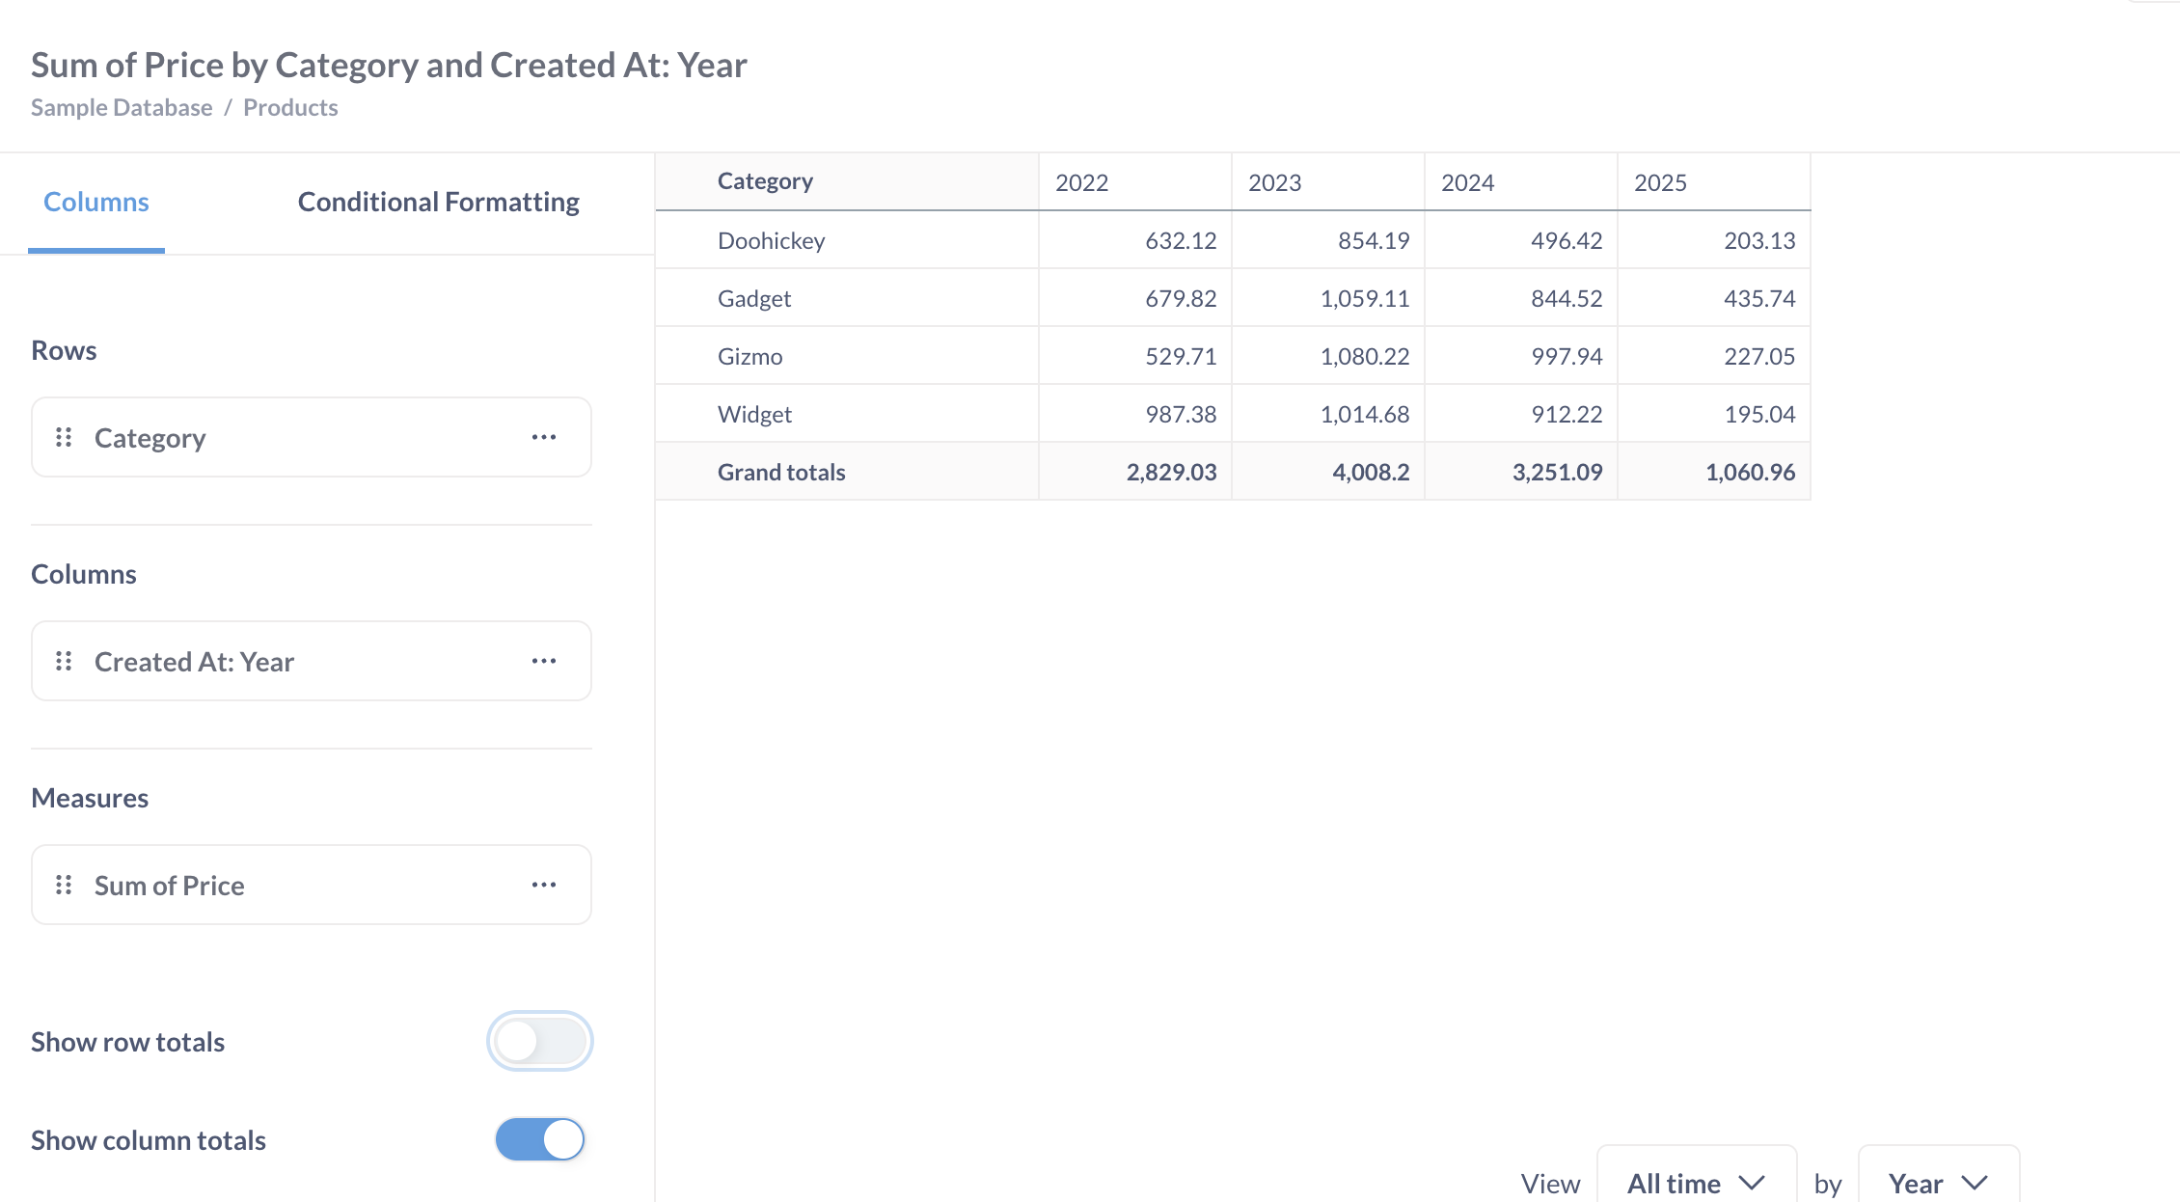
Task: Click drag handle beside Sum of Price
Action: 64,886
